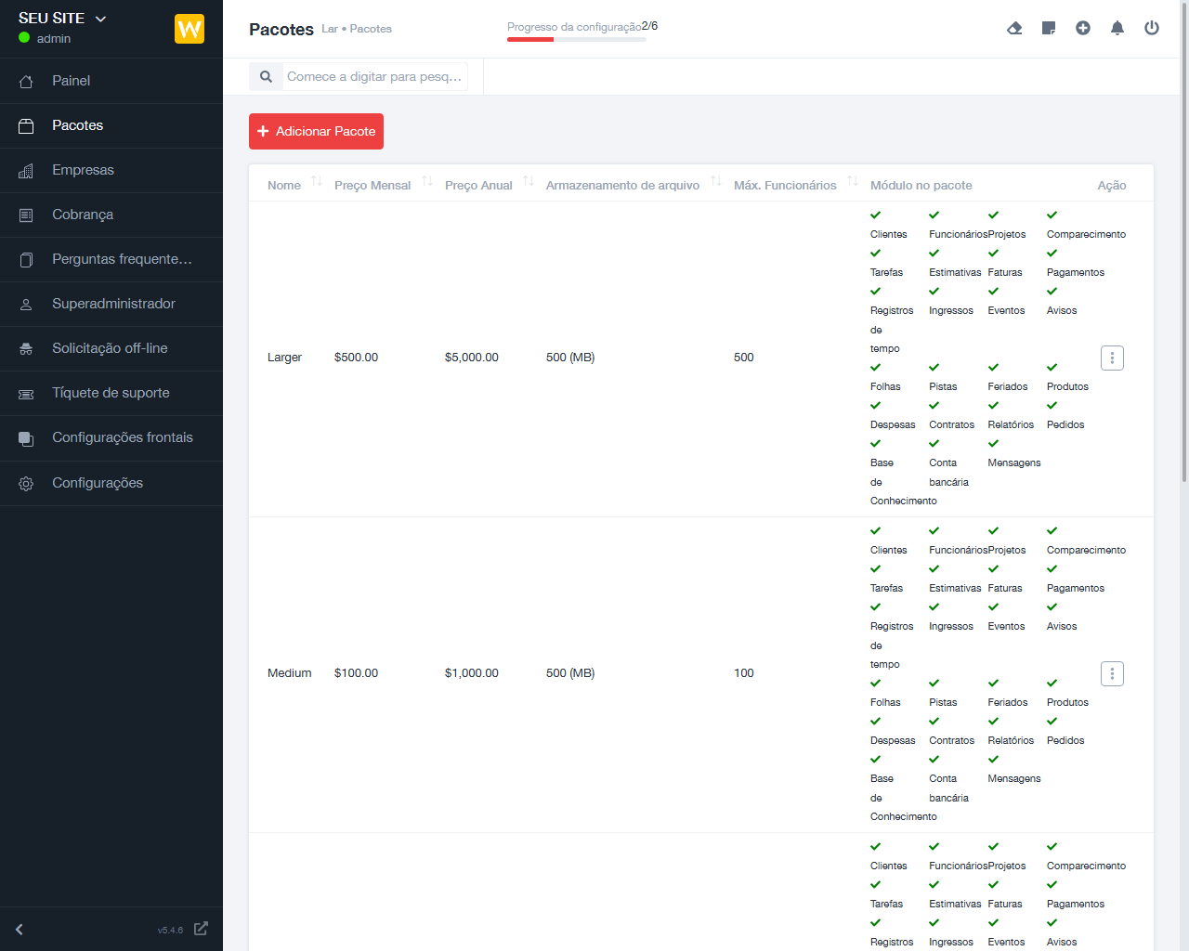This screenshot has width=1189, height=951.
Task: Open the sticky note icon
Action: pyautogui.click(x=1049, y=28)
